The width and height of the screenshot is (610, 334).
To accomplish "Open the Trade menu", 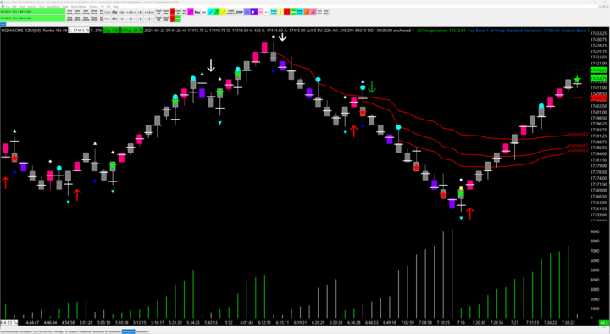I will (65, 7).
